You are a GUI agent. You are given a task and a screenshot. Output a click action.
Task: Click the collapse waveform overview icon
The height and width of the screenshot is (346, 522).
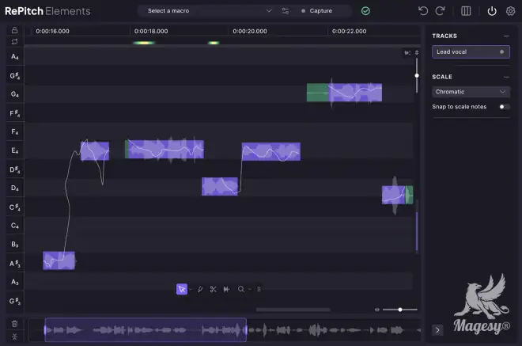point(15,337)
